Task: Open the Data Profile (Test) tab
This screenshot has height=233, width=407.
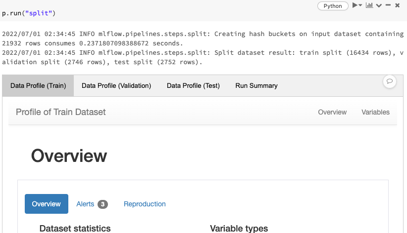Action: point(193,86)
